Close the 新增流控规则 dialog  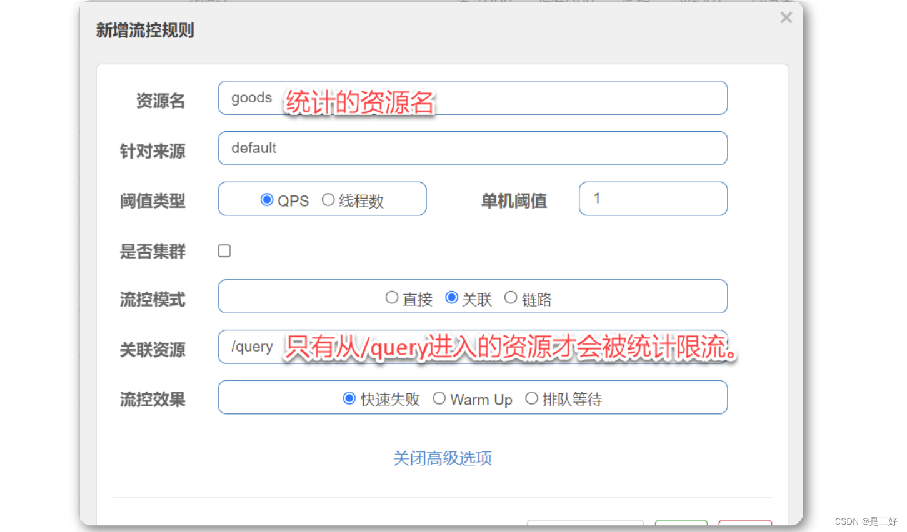point(786,18)
